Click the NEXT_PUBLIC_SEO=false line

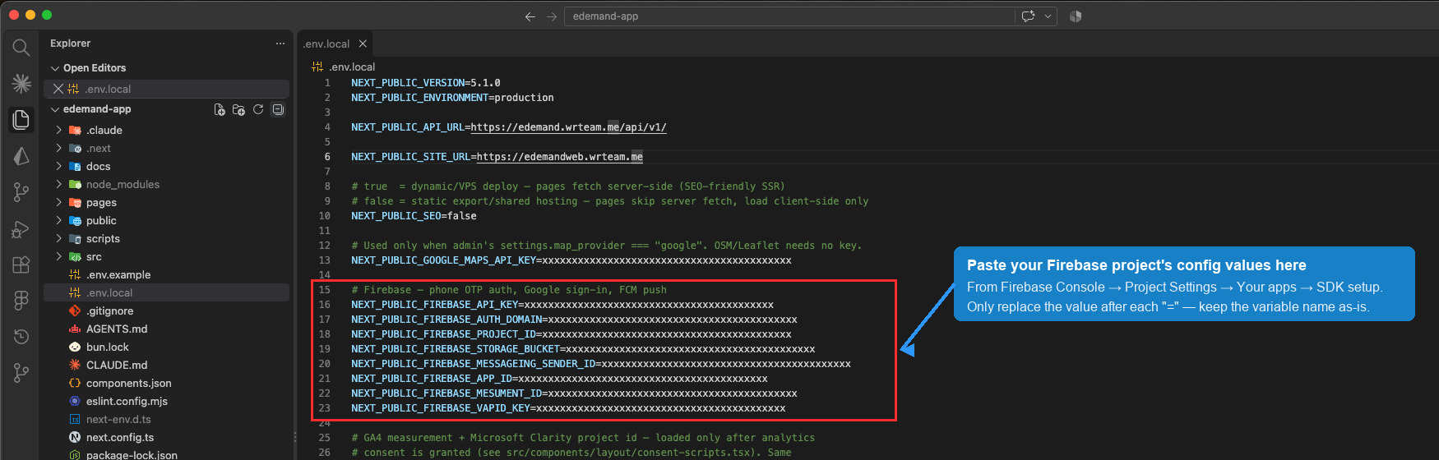[x=414, y=216]
